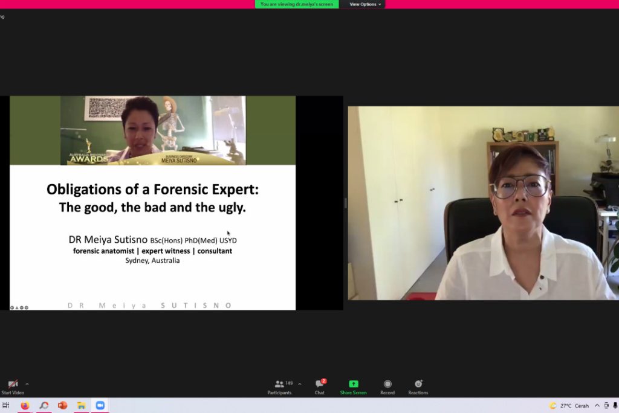Expand the Participants options caret
Viewport: 619px width, 413px height.
point(300,384)
